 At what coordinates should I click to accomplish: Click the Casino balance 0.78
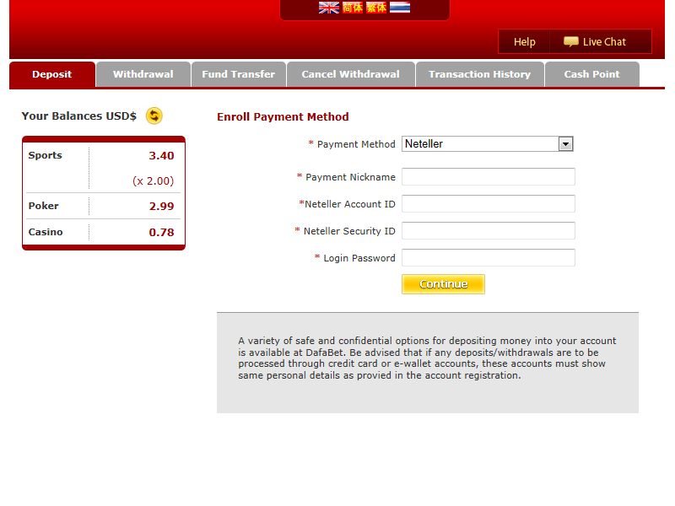[161, 233]
